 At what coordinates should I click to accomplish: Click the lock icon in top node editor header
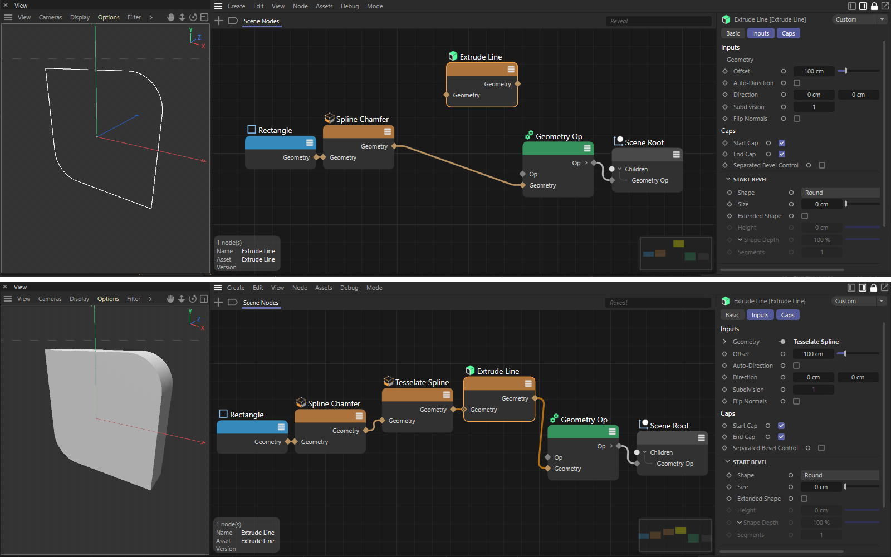(x=874, y=6)
